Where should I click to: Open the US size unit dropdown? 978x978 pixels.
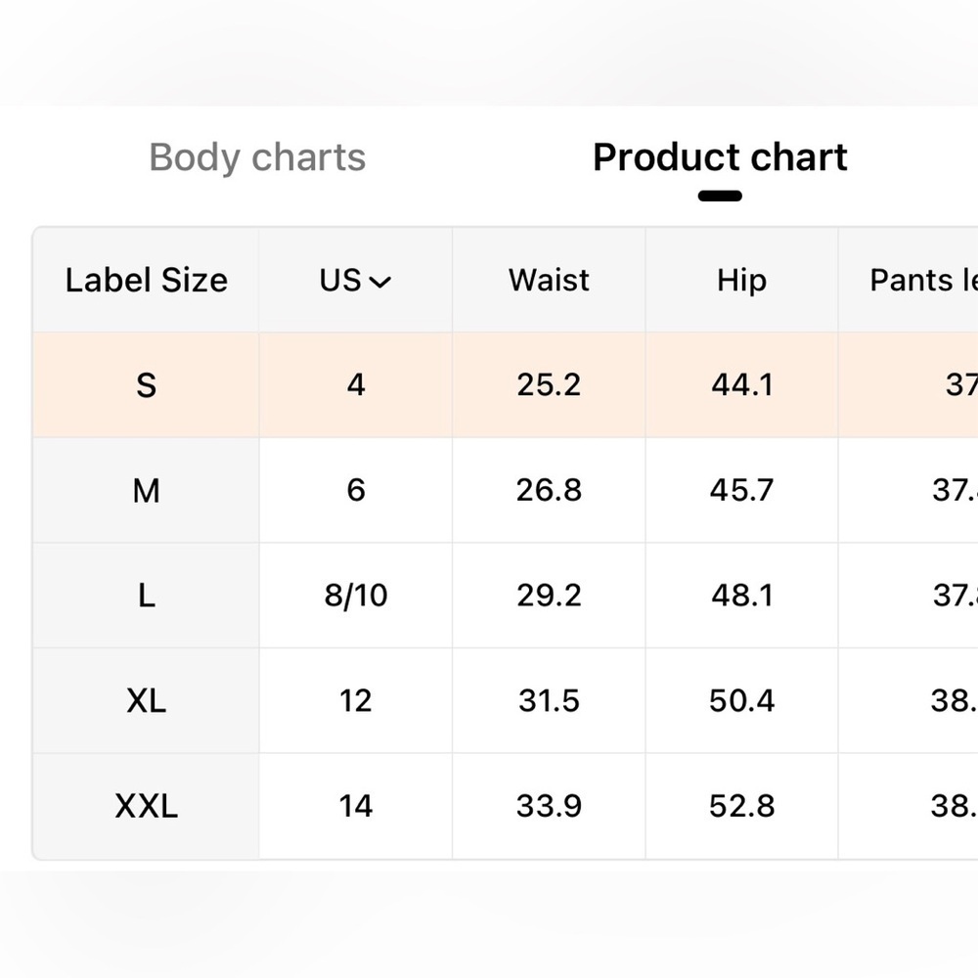(356, 280)
